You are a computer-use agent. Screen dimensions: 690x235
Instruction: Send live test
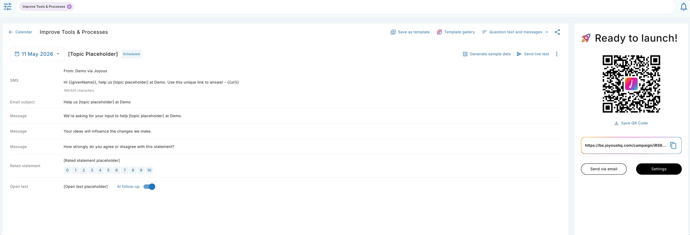(533, 54)
